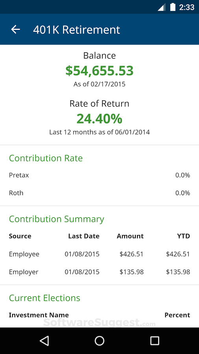Tap the Android back triangle button

click(44, 341)
